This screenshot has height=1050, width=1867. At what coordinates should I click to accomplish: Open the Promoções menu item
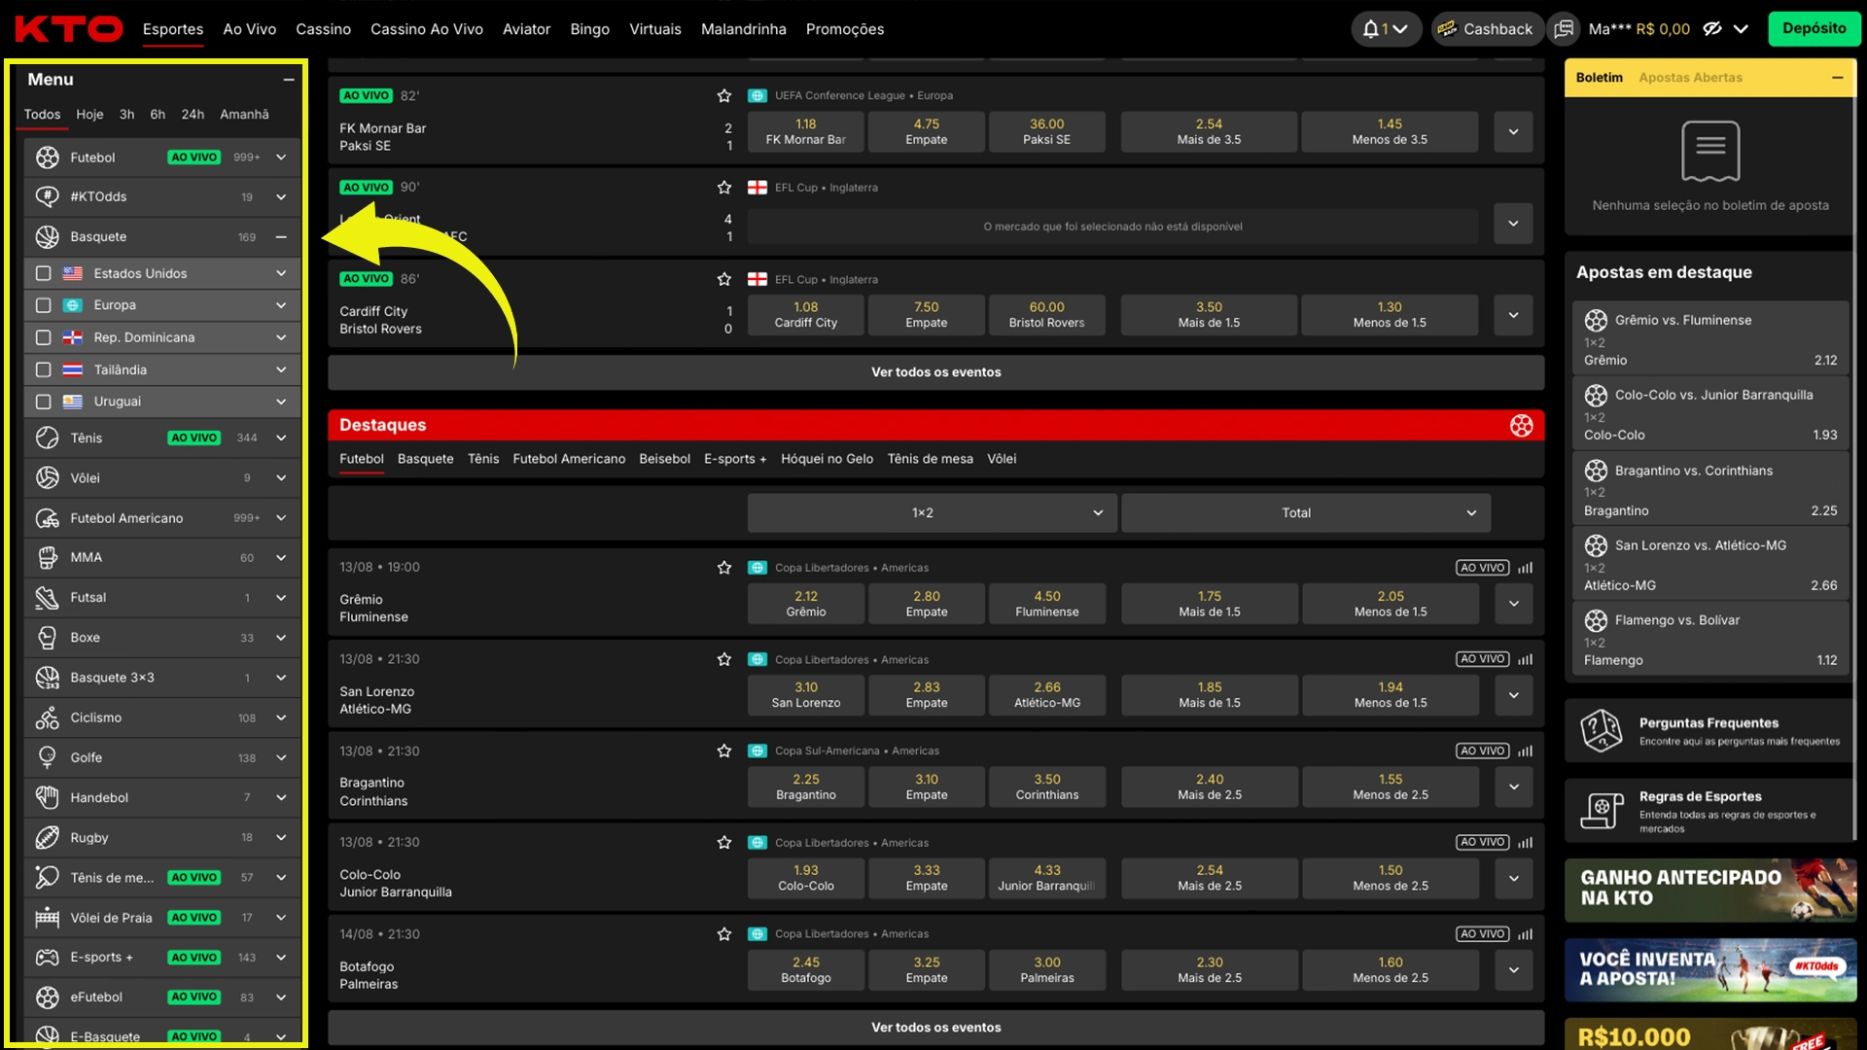pos(844,29)
